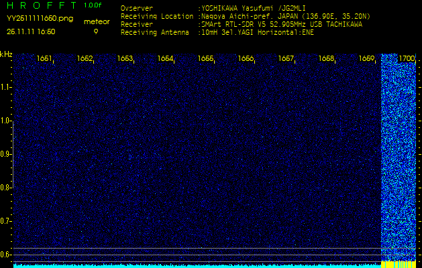Select the 0.6 kHz axis label
The image size is (422, 268).
6,255
